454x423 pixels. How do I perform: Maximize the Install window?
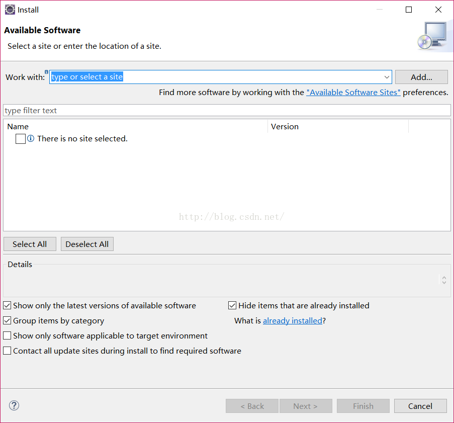[x=409, y=10]
